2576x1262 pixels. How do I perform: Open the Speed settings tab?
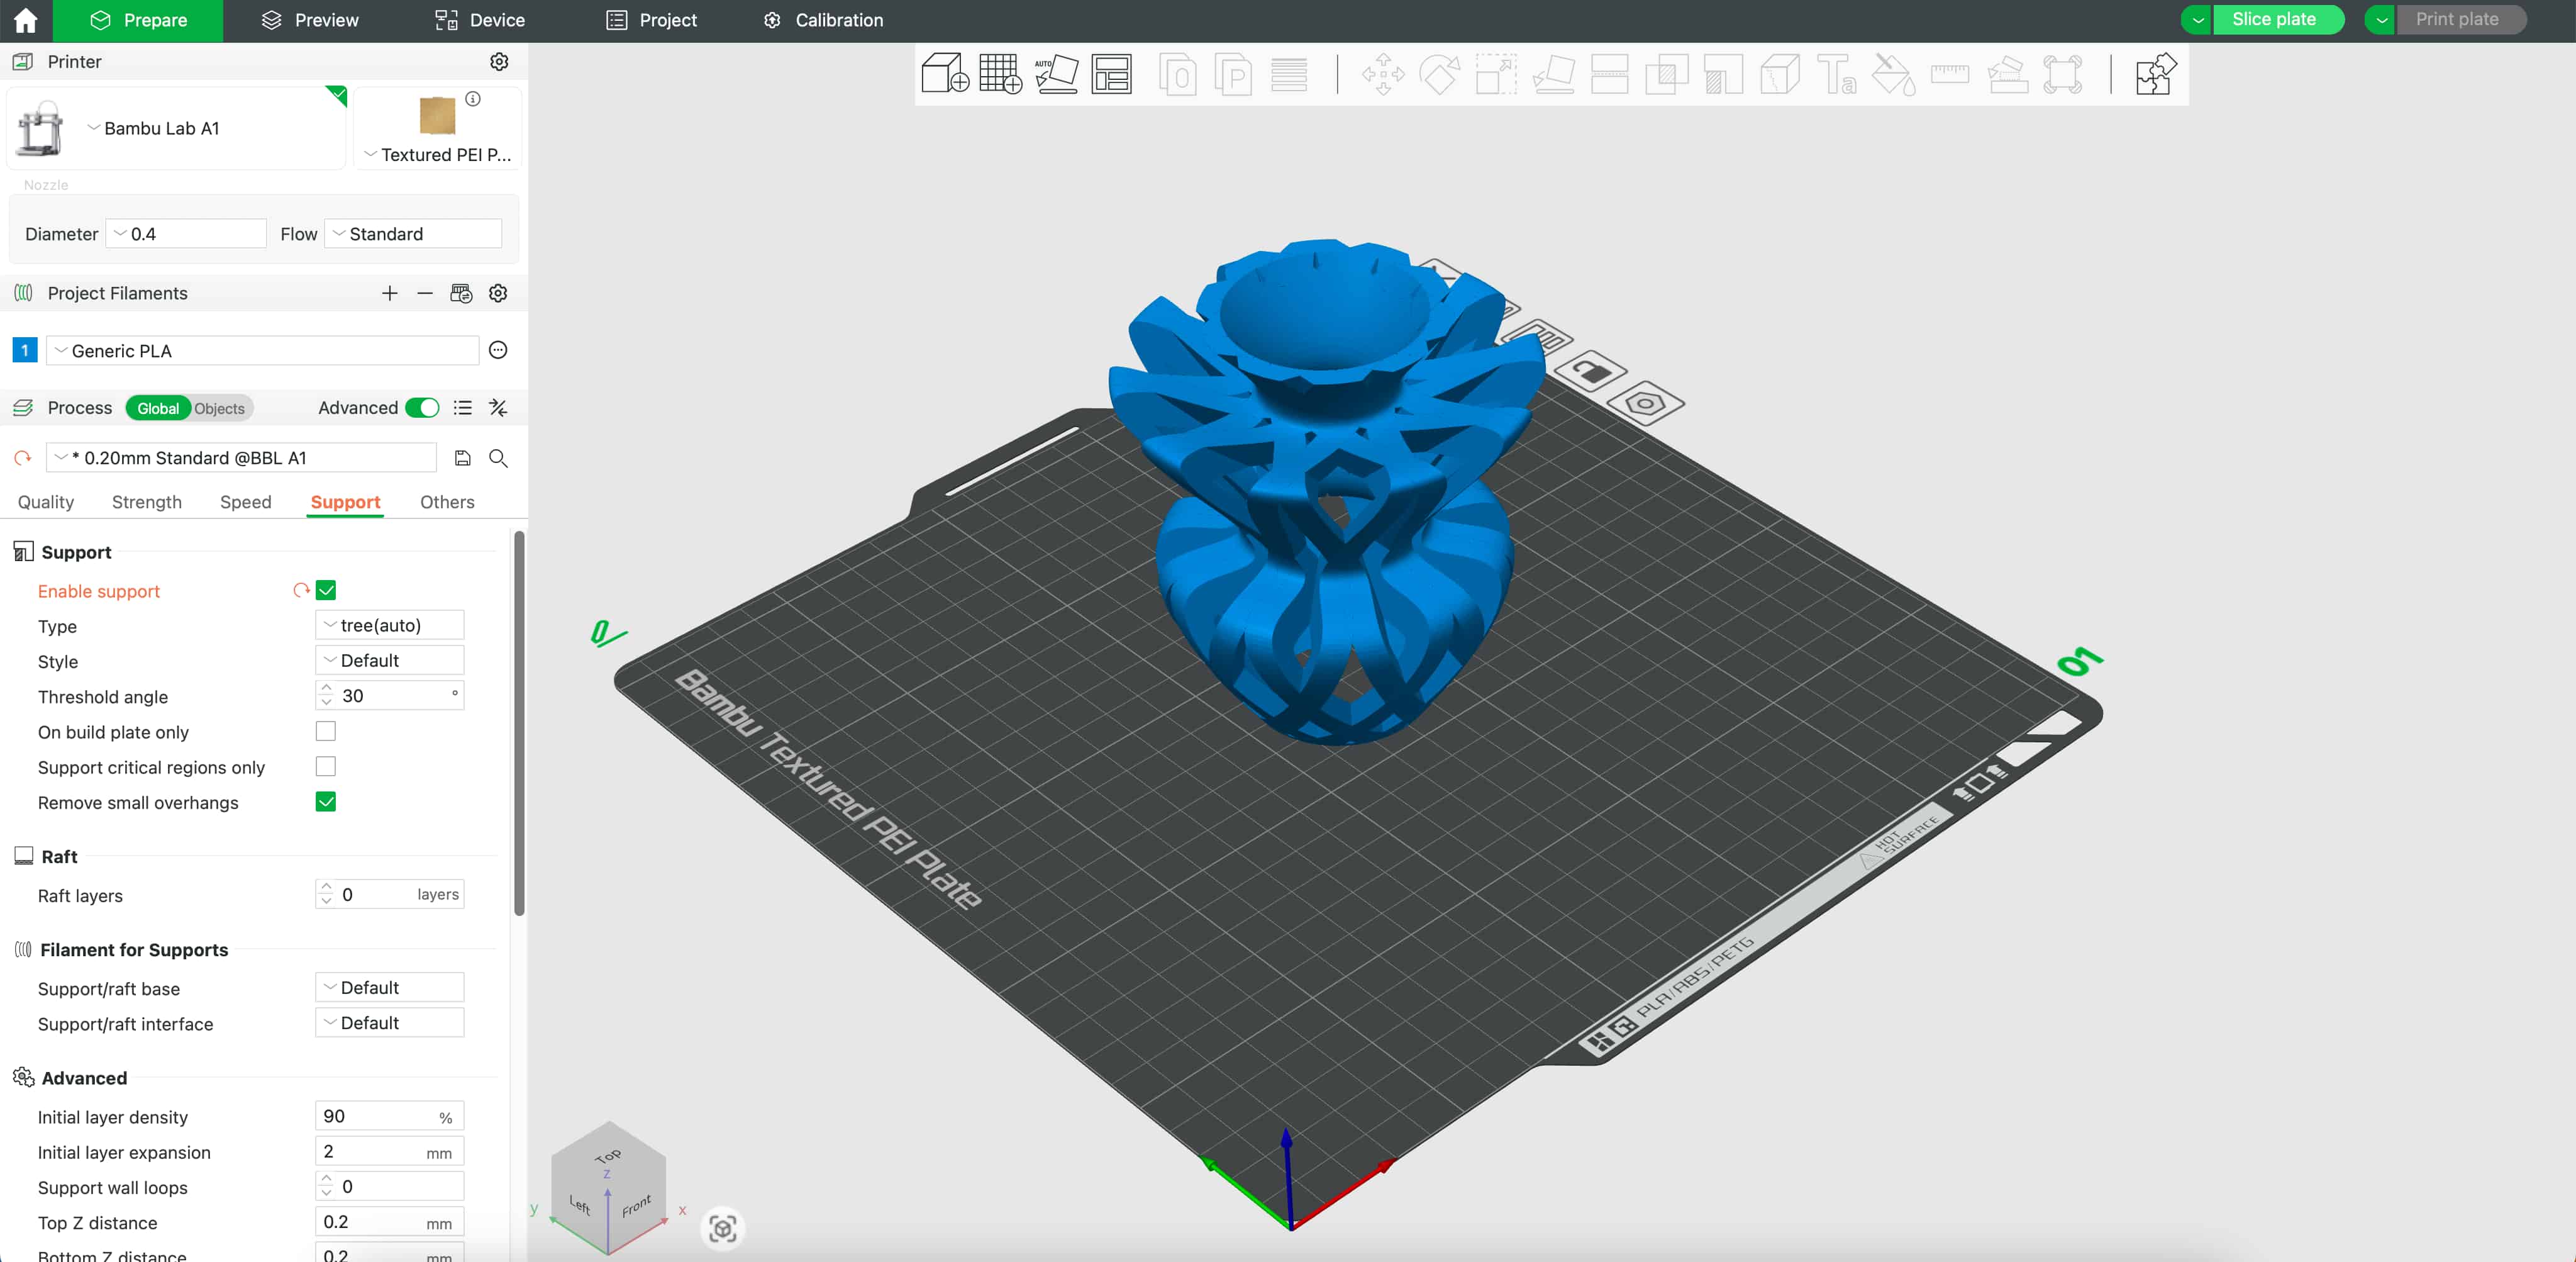coord(246,502)
